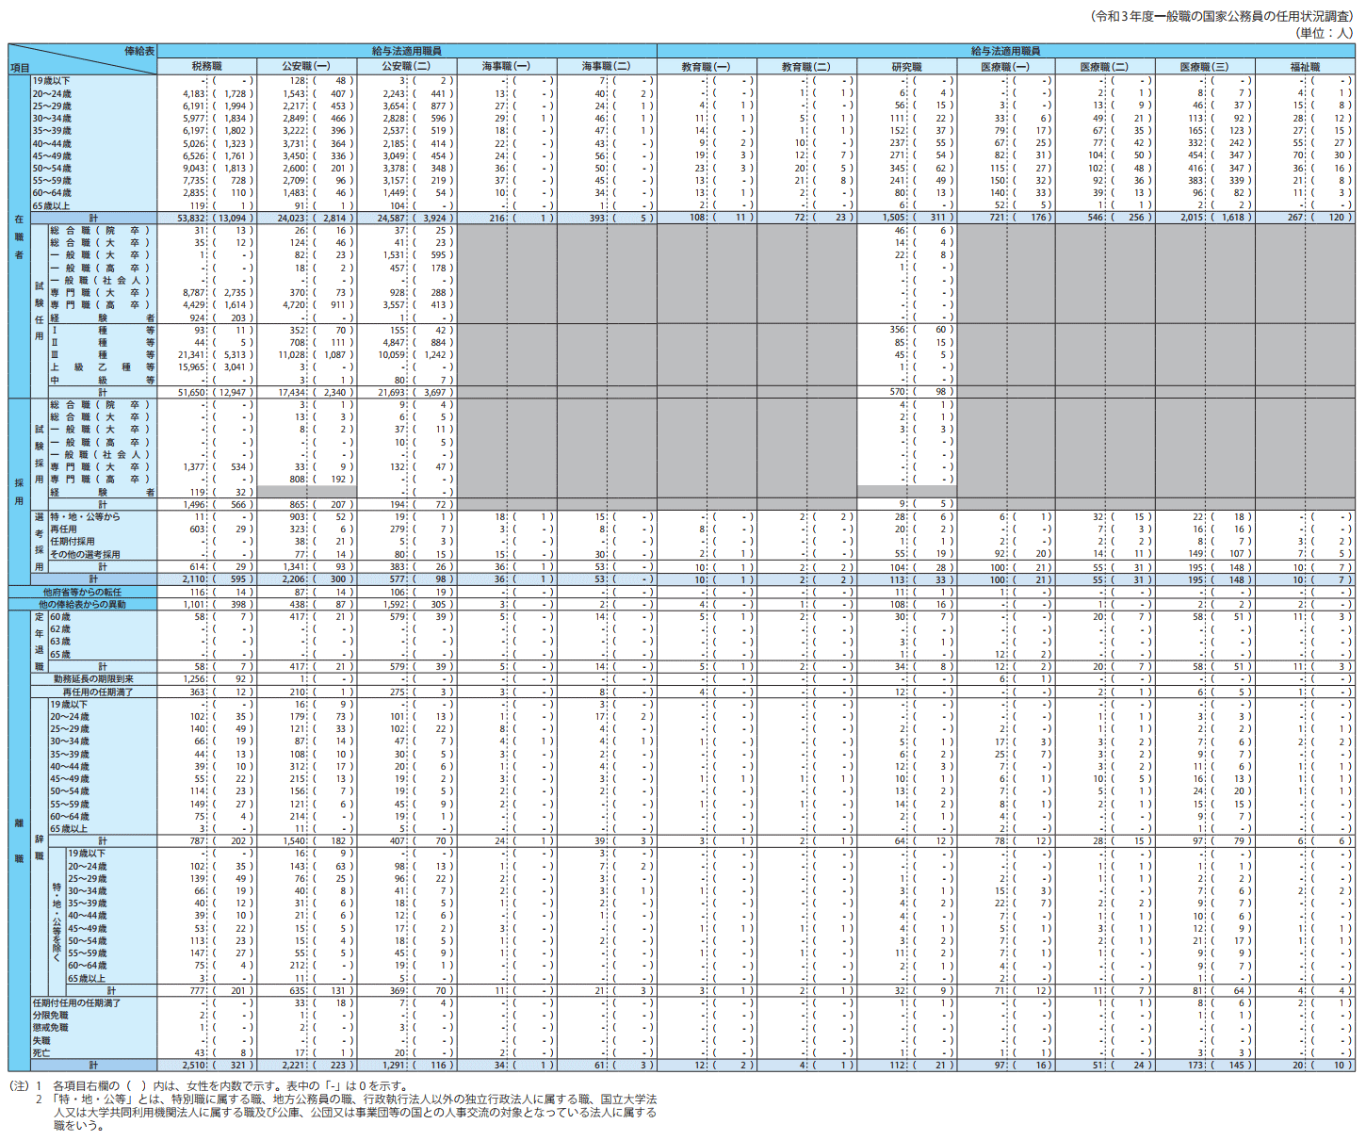The image size is (1366, 1140).
Task: Select the 公安職(一) column header
Action: (x=306, y=67)
